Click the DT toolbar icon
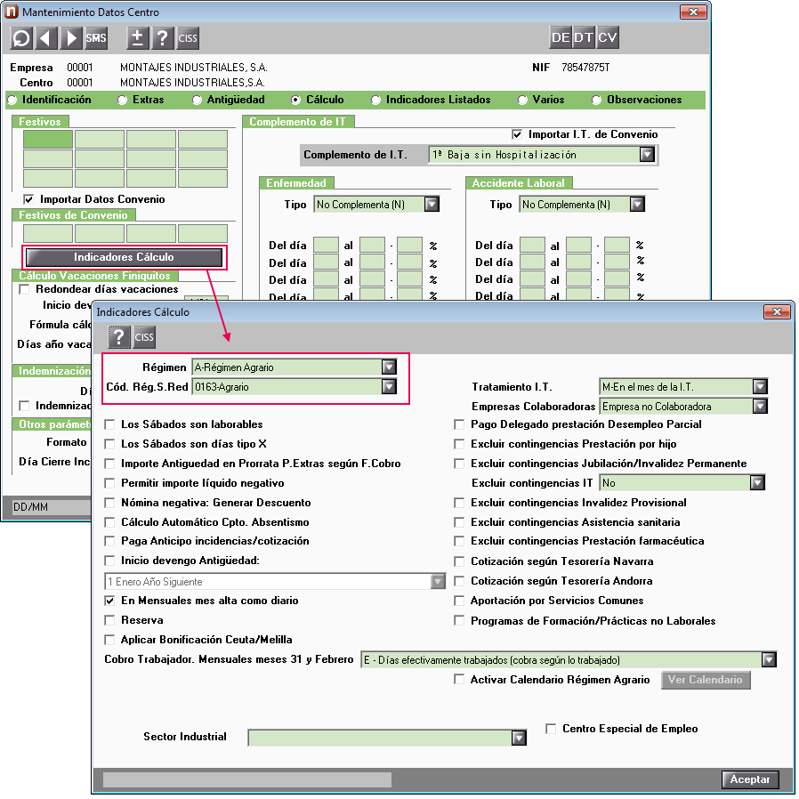 584,37
